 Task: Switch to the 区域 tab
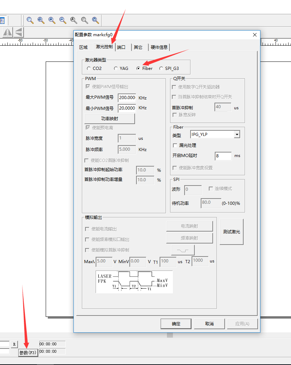click(x=83, y=47)
